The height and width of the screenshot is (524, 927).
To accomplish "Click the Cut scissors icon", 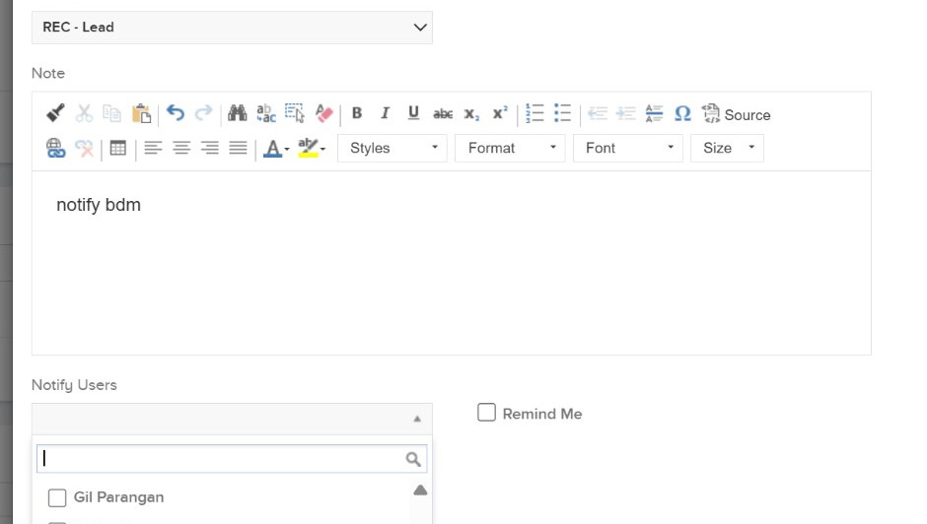I will tap(84, 113).
